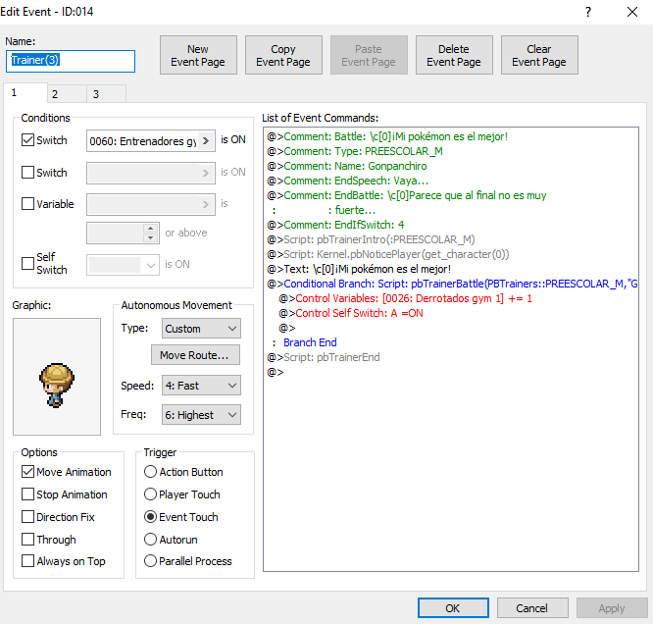This screenshot has height=624, width=653.
Task: Click the help question mark icon
Action: (x=588, y=13)
